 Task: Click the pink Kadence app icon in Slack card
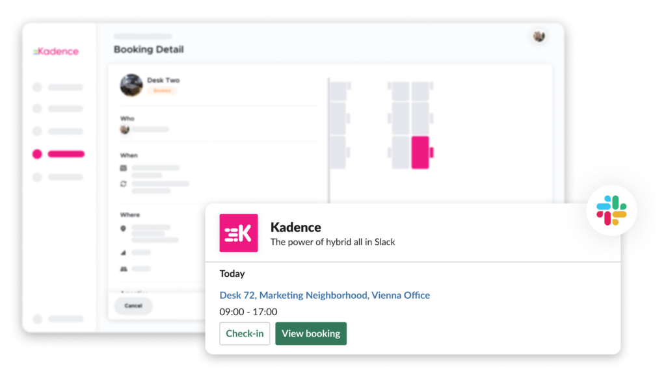239,233
